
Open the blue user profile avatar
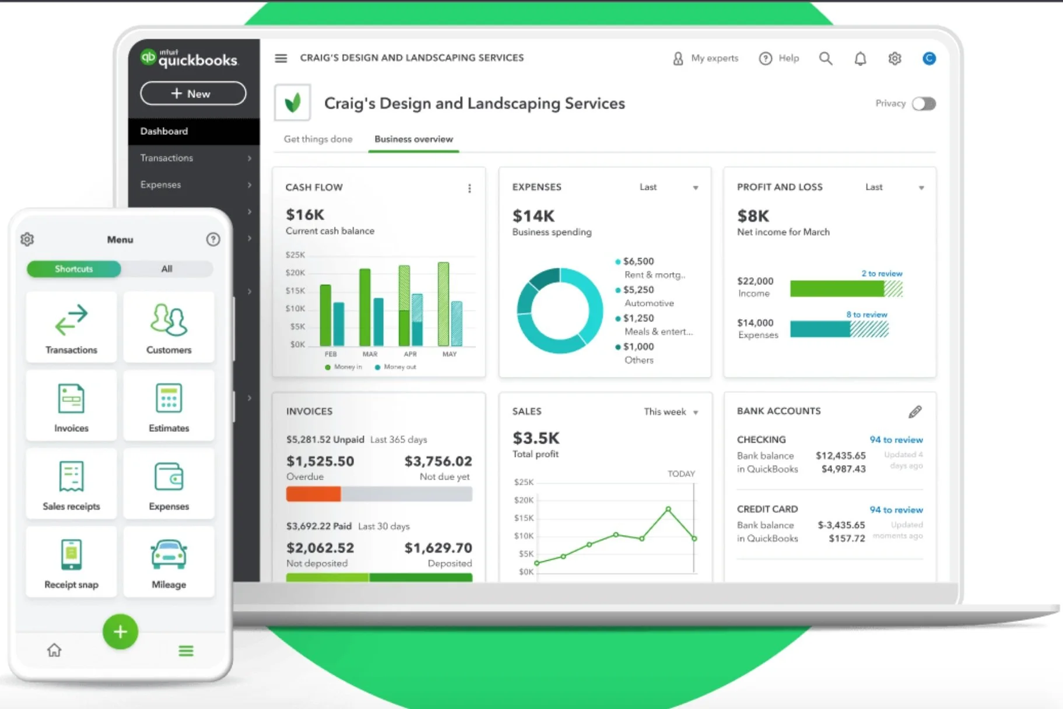click(929, 58)
